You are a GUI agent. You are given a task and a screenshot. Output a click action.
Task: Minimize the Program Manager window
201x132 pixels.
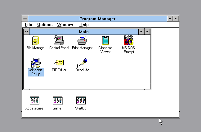(170, 19)
